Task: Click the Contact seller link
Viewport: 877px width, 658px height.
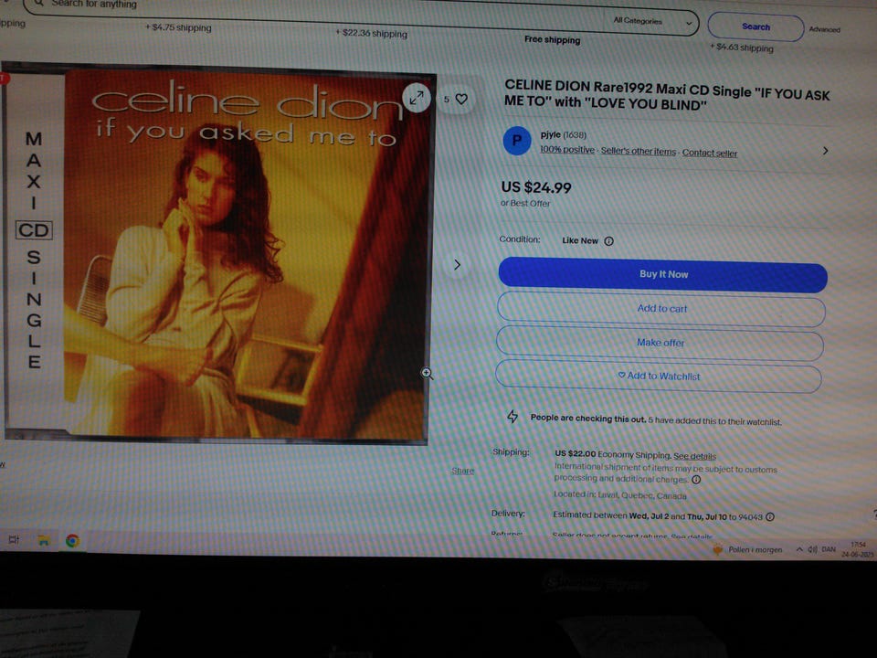Action: (709, 154)
